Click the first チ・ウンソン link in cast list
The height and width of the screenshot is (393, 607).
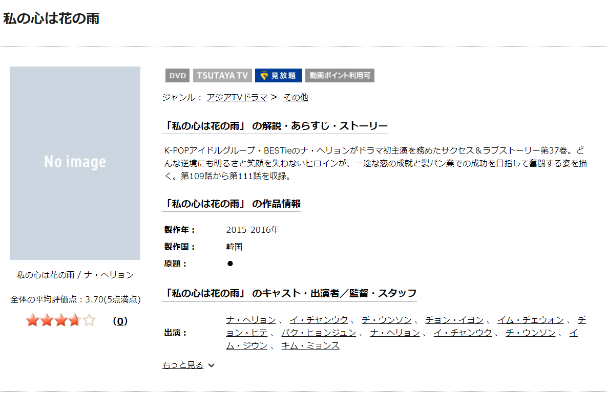(x=386, y=320)
